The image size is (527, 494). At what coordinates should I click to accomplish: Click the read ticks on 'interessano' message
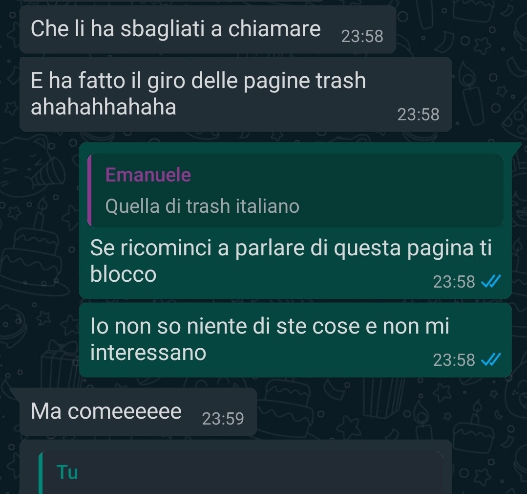click(x=491, y=359)
